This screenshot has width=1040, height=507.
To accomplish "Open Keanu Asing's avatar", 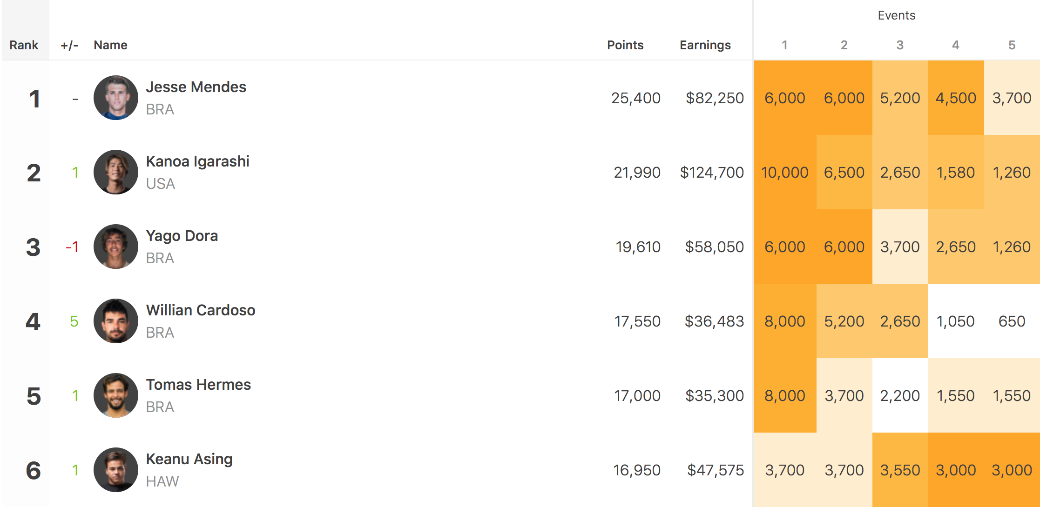I will (115, 470).
